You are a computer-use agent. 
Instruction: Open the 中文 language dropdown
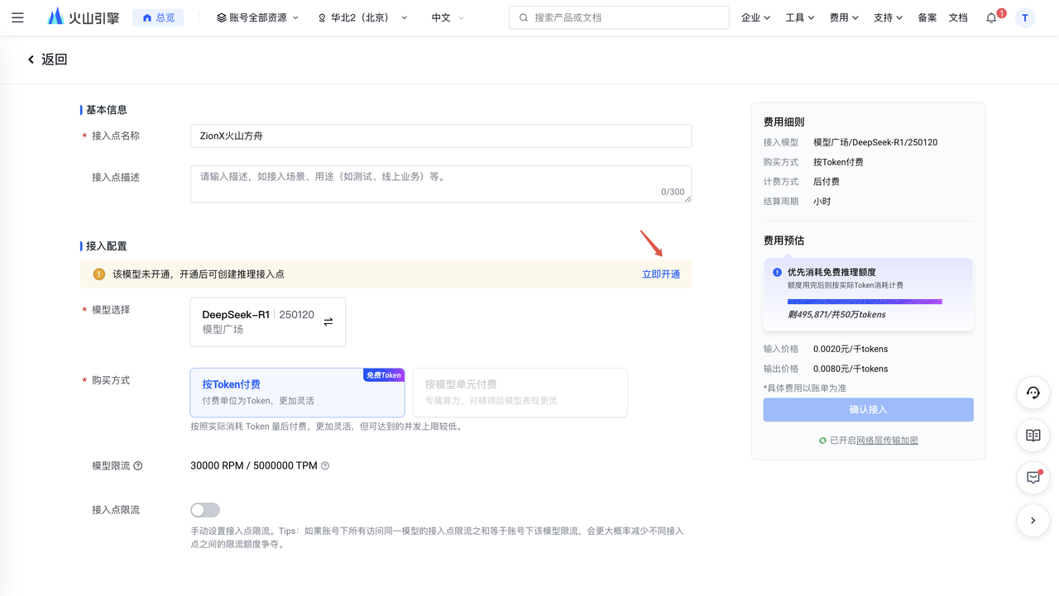point(448,17)
